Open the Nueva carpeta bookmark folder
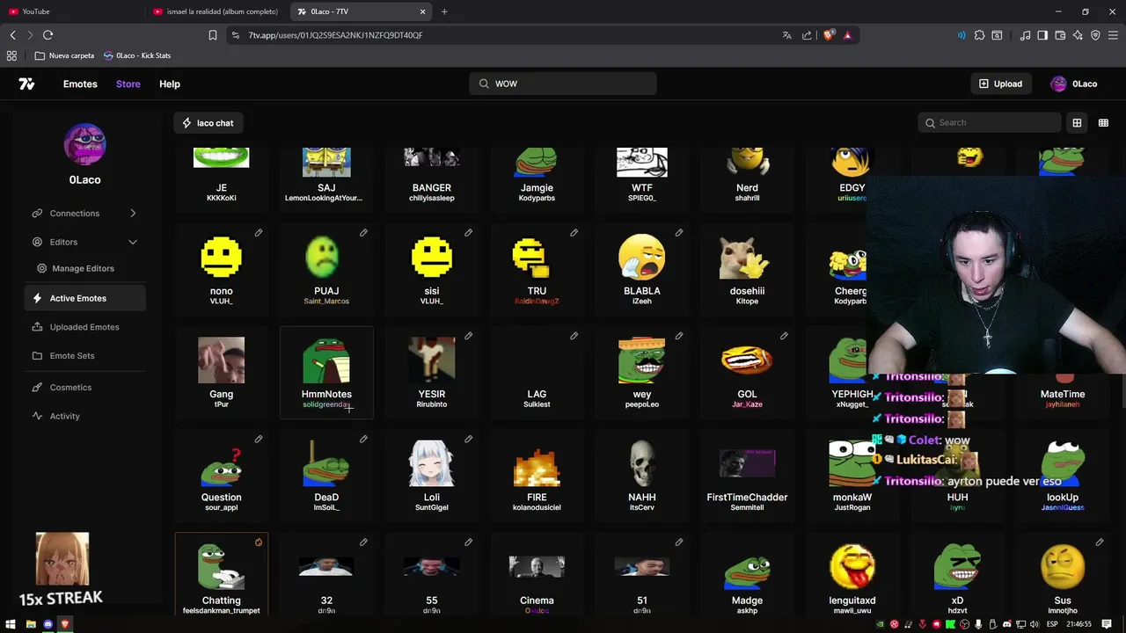The image size is (1126, 633). coord(64,55)
